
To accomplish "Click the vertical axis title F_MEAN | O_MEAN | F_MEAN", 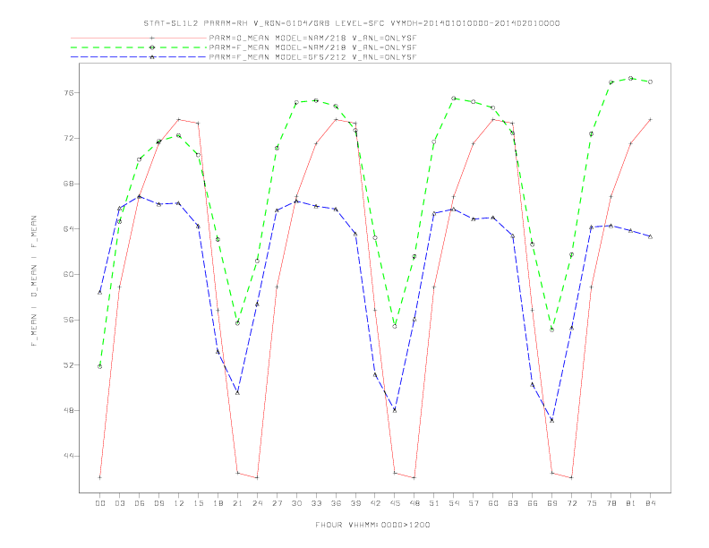I will coord(34,281).
